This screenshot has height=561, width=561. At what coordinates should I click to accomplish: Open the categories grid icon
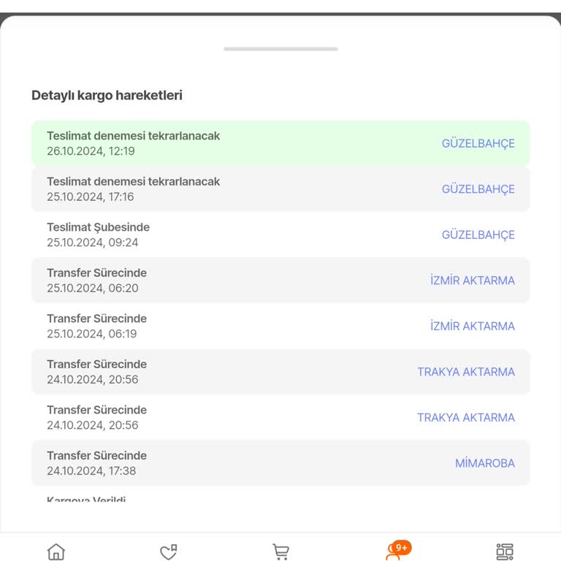point(505,552)
